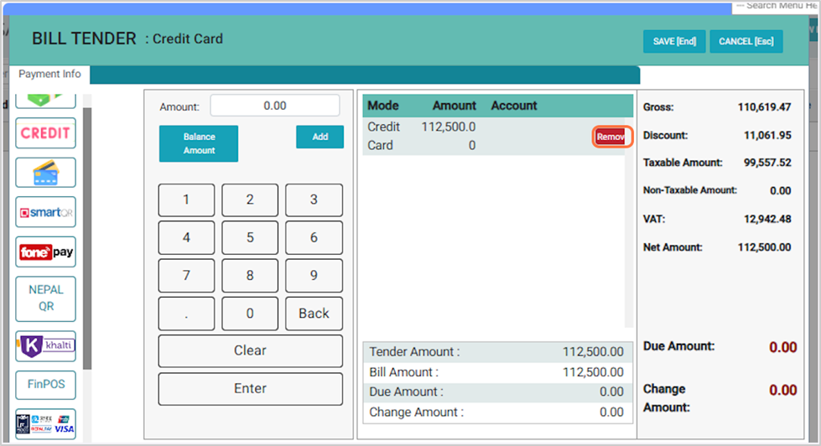Viewport: 821px width, 446px height.
Task: Remove the Credit Card payment entry
Action: click(x=610, y=137)
